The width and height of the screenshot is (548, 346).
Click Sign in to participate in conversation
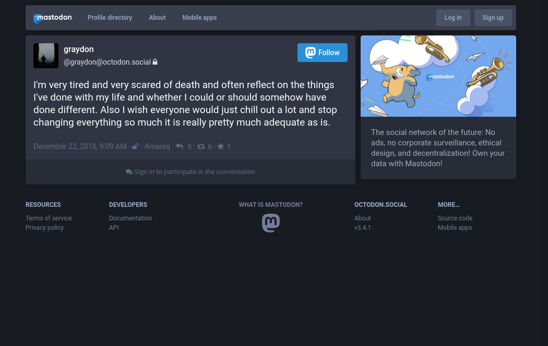tap(190, 172)
